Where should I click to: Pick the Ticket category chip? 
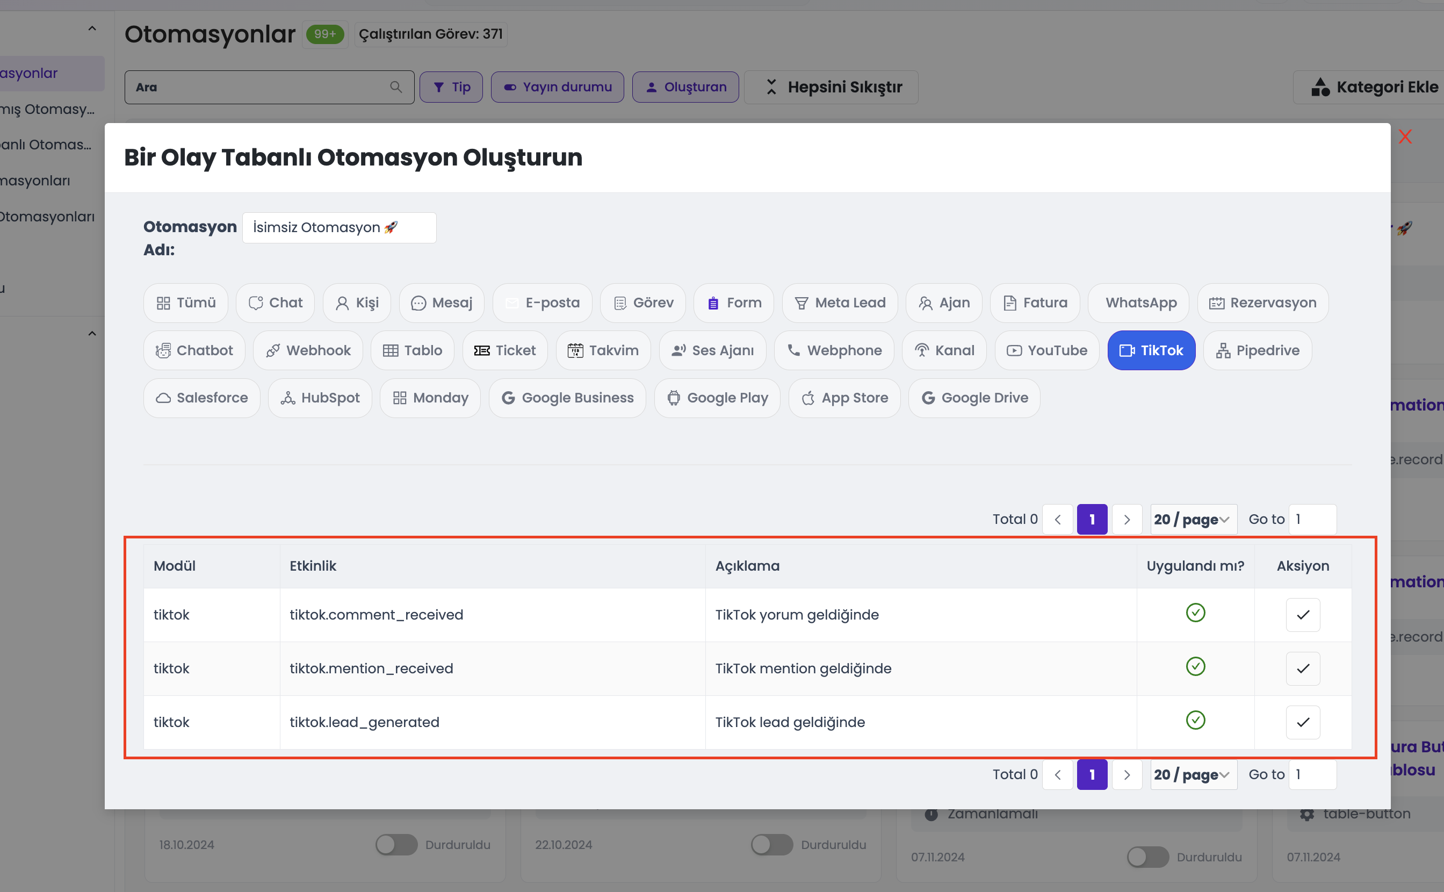[x=505, y=350]
